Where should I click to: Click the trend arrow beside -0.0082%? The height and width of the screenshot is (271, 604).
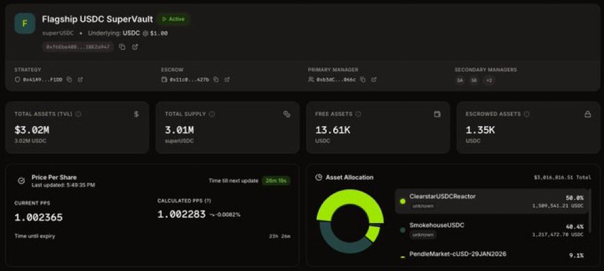212,215
